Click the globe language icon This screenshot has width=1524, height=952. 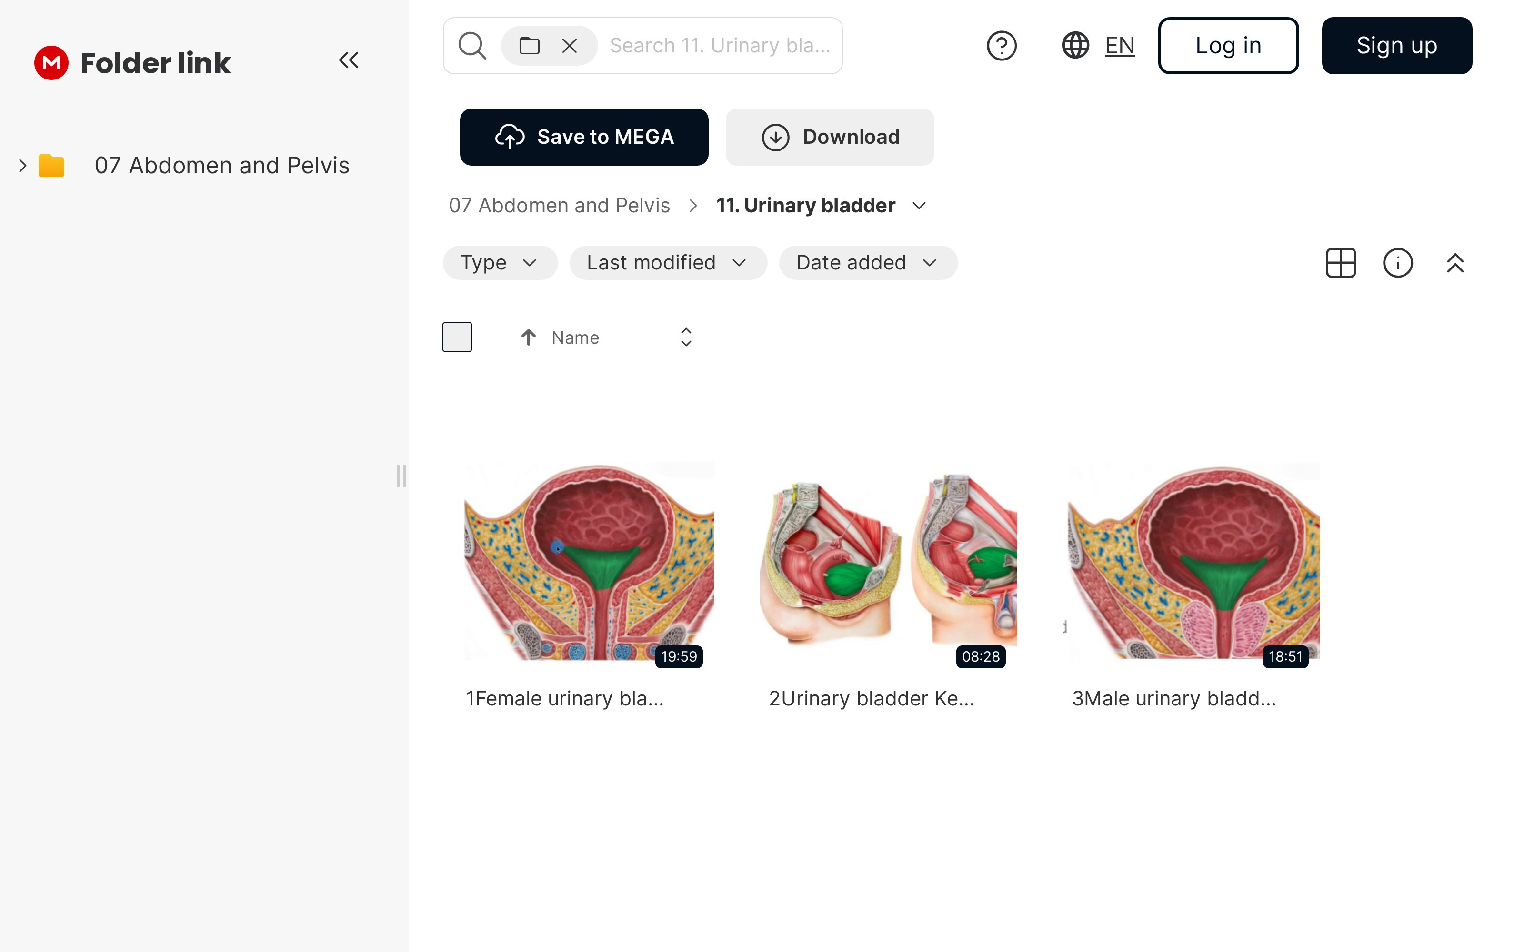coord(1075,46)
